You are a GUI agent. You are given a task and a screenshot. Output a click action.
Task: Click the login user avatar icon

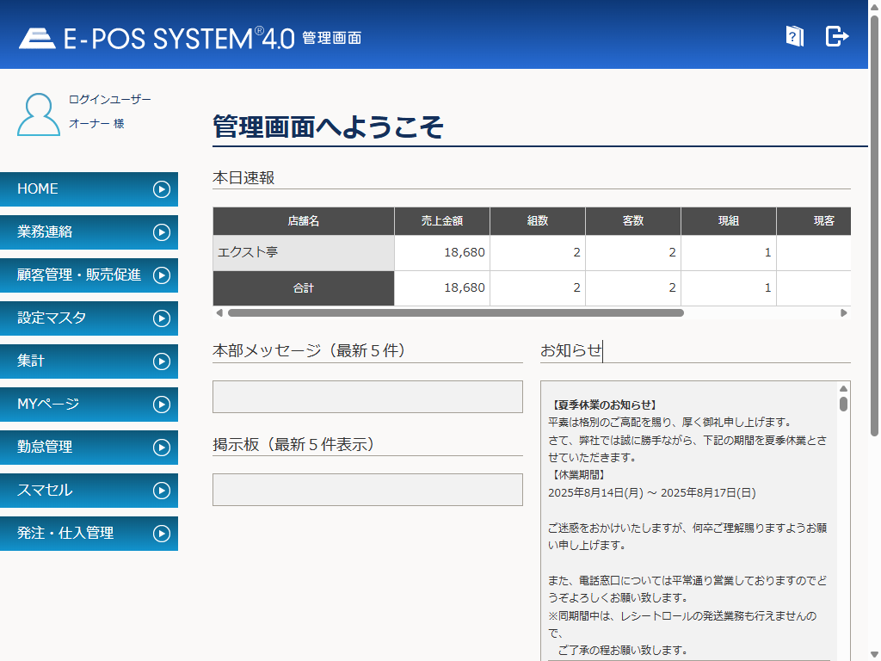[39, 114]
